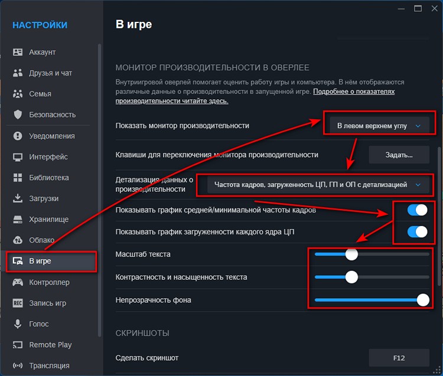The image size is (443, 376).
Task: Click the Показать монитор производительности label
Action: click(183, 126)
